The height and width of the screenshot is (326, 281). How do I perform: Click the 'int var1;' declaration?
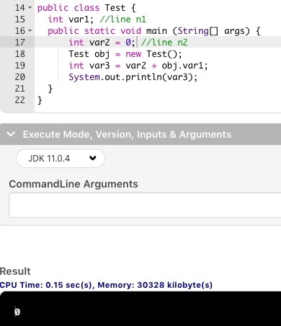tap(71, 19)
